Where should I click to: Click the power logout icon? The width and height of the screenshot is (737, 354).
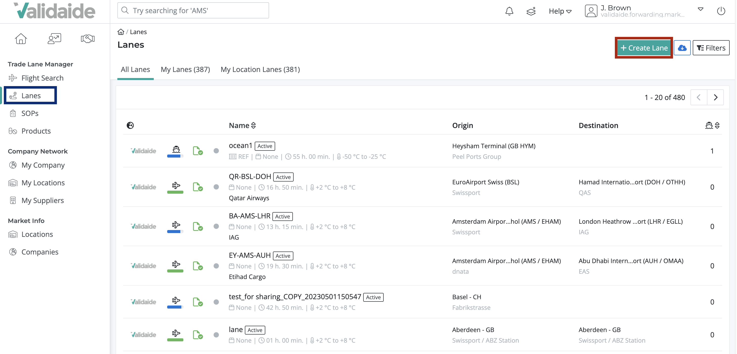721,11
